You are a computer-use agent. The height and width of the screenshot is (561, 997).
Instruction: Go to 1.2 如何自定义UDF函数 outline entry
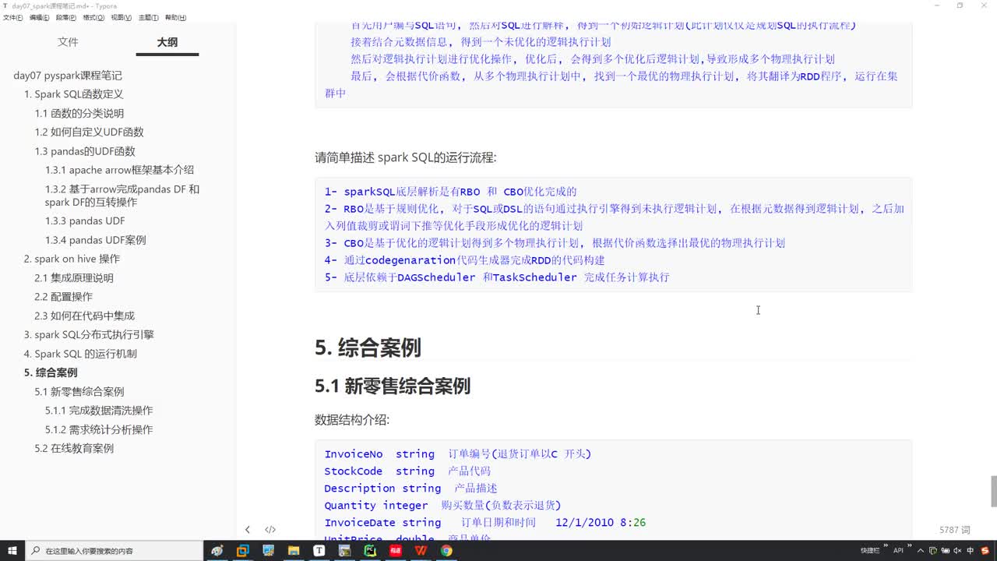(x=90, y=132)
